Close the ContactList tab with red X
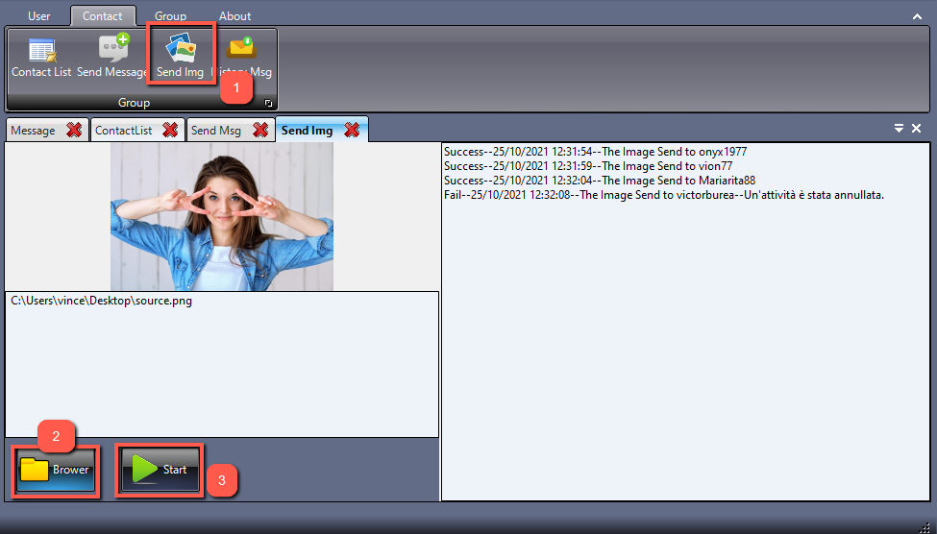 pyautogui.click(x=170, y=131)
